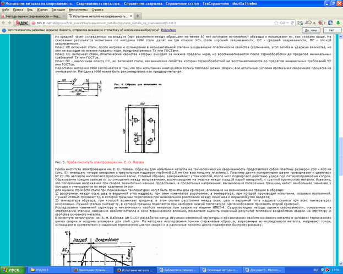Viewport: 343px width, 274px height.
Task: Open the Справка menu
Action: tap(97, 9)
